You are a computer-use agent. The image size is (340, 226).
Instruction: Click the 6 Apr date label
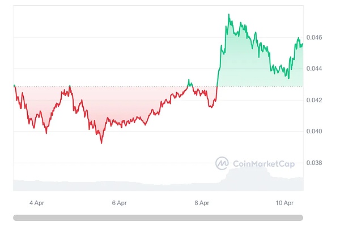click(x=119, y=202)
